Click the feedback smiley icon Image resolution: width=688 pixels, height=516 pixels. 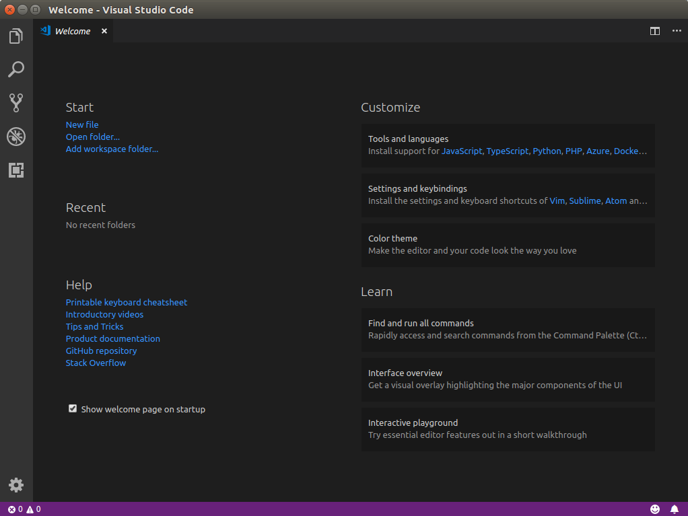[655, 509]
